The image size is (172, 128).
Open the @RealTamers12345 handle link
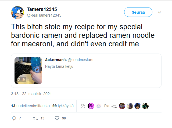pos(44,15)
